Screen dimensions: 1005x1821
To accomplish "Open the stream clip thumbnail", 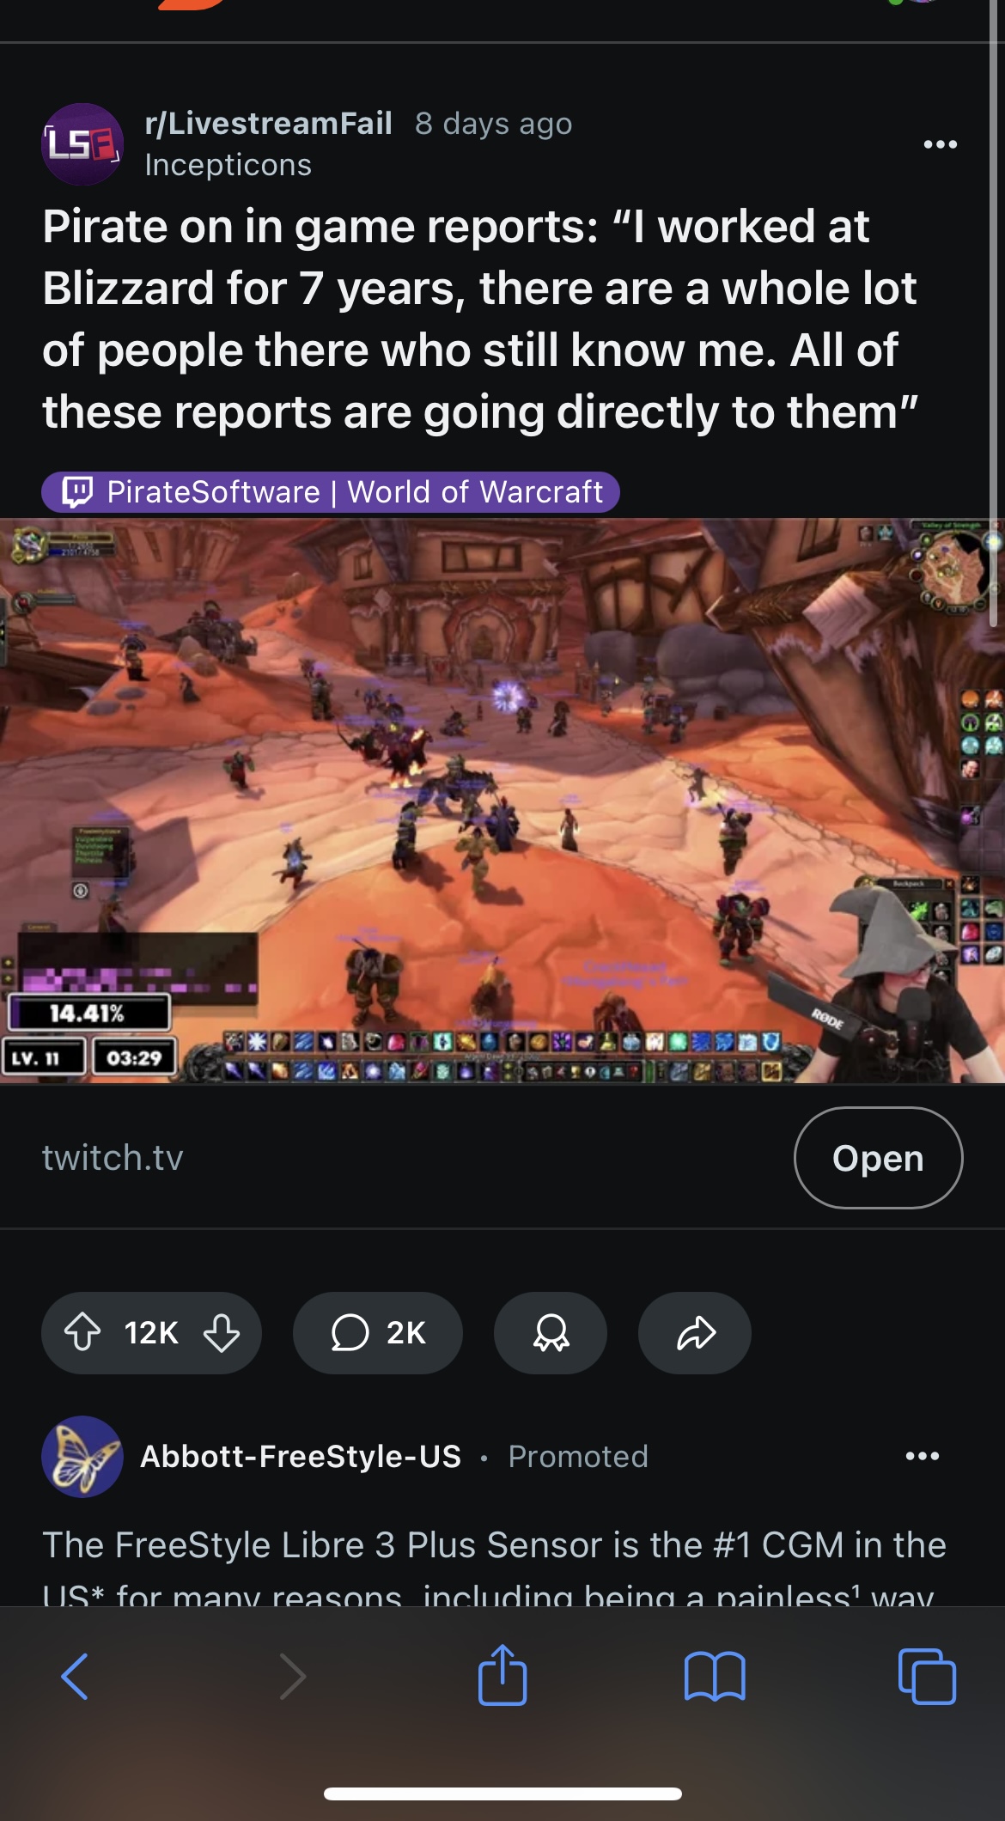I will coord(502,801).
